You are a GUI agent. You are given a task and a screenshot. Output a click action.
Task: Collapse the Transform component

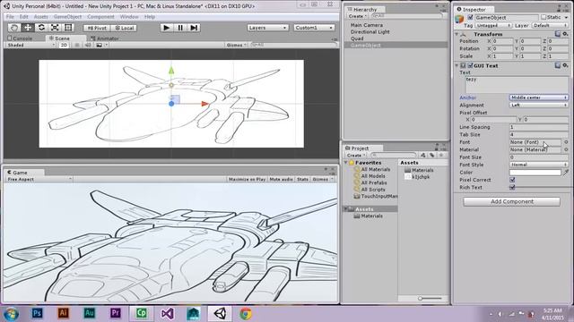(457, 34)
